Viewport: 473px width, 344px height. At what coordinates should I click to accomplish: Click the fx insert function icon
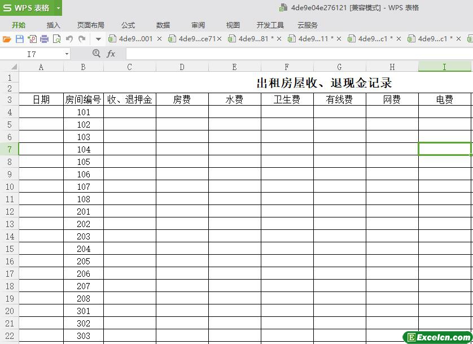[111, 54]
